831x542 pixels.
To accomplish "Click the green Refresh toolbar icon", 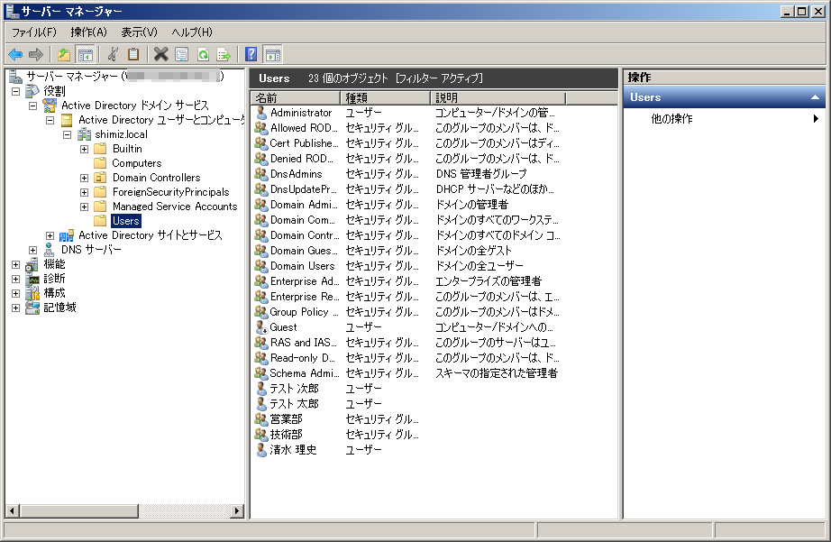I will pyautogui.click(x=203, y=55).
